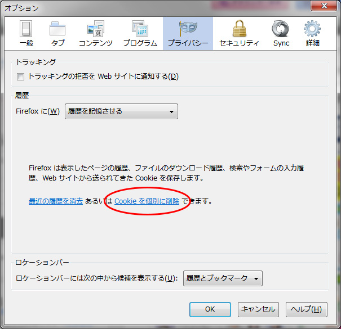Click the Sync tab label text
Screen dimensions: 341x329
281,43
